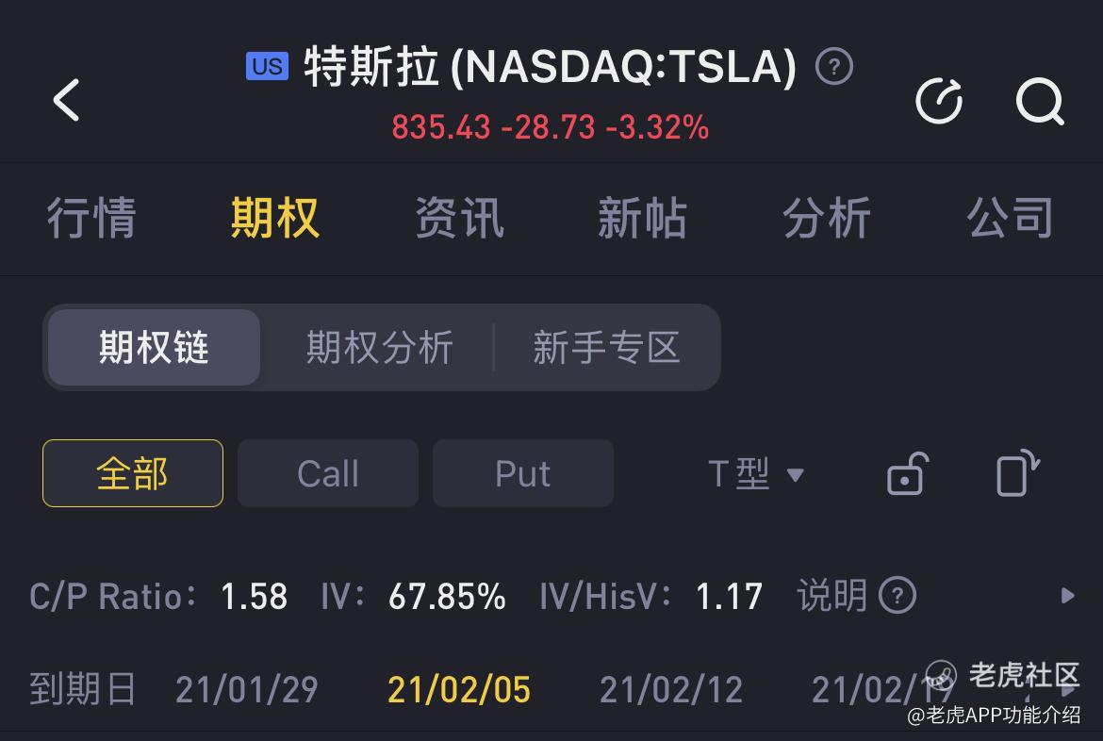Filter options to Call only

[328, 473]
